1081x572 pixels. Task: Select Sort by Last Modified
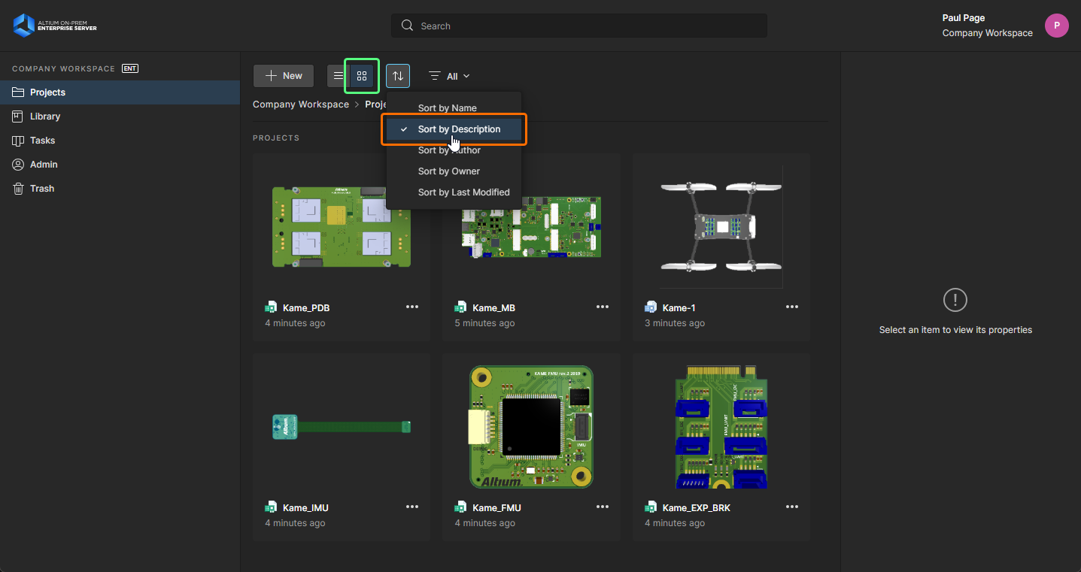[x=463, y=192]
